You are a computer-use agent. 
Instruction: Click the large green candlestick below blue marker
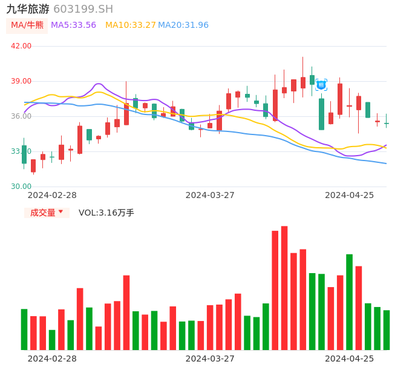(x=321, y=114)
